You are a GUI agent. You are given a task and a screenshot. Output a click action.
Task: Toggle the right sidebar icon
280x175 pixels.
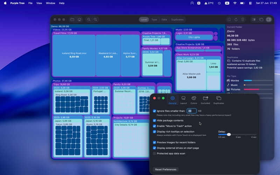click(268, 20)
